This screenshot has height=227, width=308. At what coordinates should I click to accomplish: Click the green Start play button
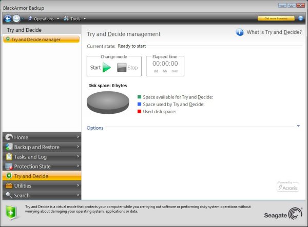107,68
